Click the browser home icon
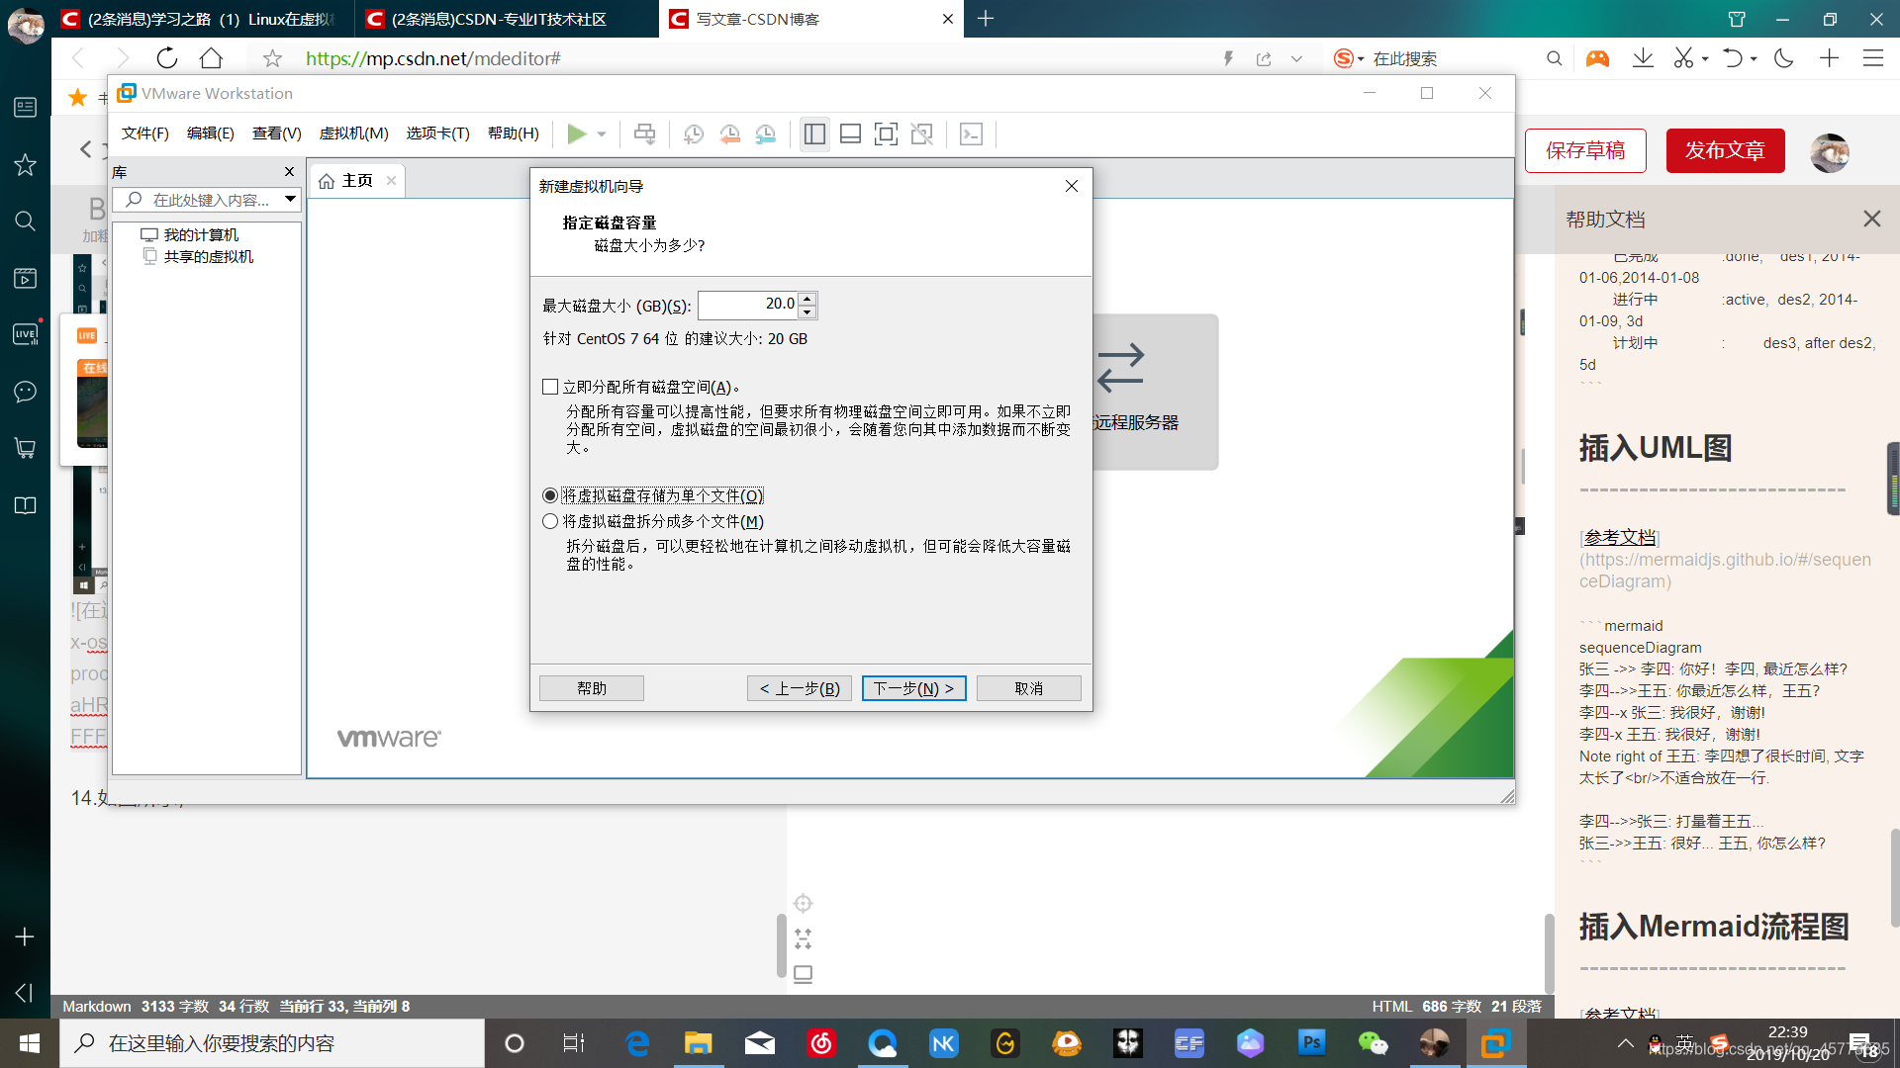This screenshot has width=1900, height=1068. [211, 58]
